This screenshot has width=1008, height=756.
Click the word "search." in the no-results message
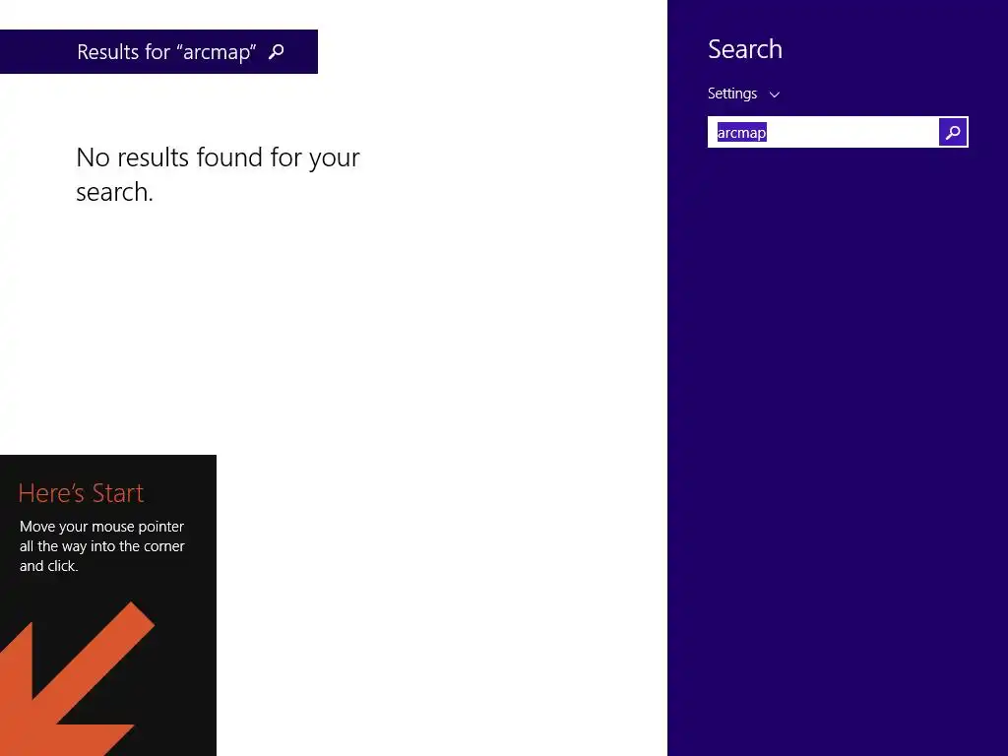(114, 192)
